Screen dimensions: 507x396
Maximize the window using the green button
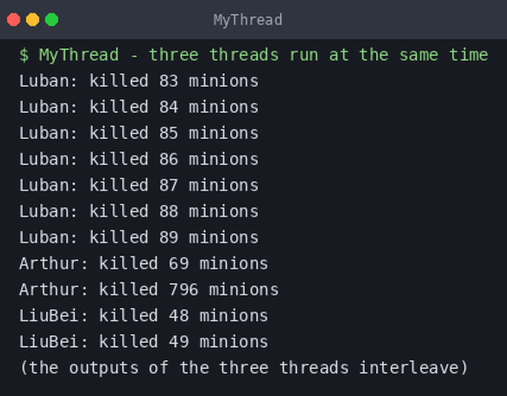pos(52,20)
